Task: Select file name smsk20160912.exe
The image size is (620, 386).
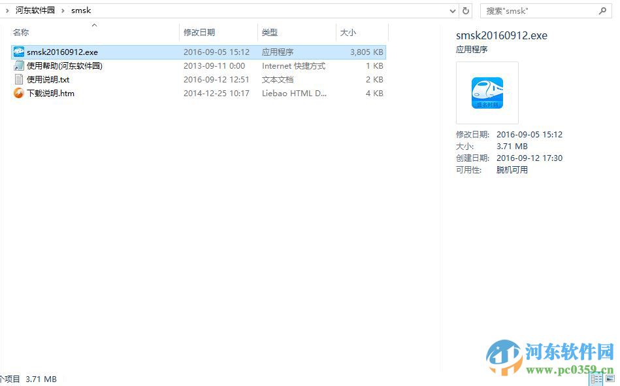Action: click(62, 52)
